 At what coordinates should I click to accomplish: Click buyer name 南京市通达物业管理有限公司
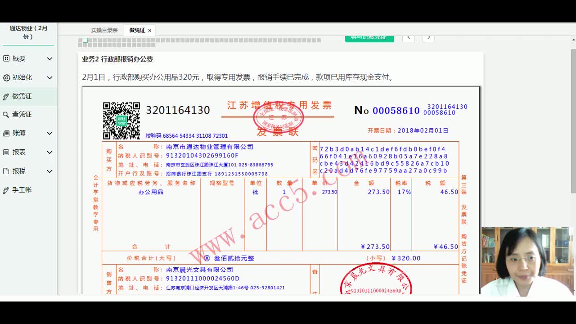click(x=210, y=147)
